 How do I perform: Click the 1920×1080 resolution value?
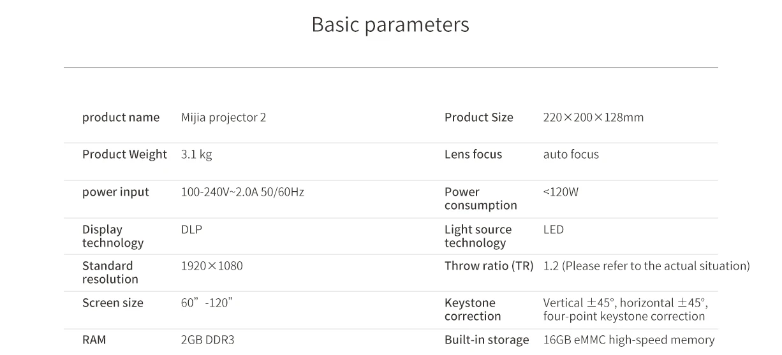[212, 266]
